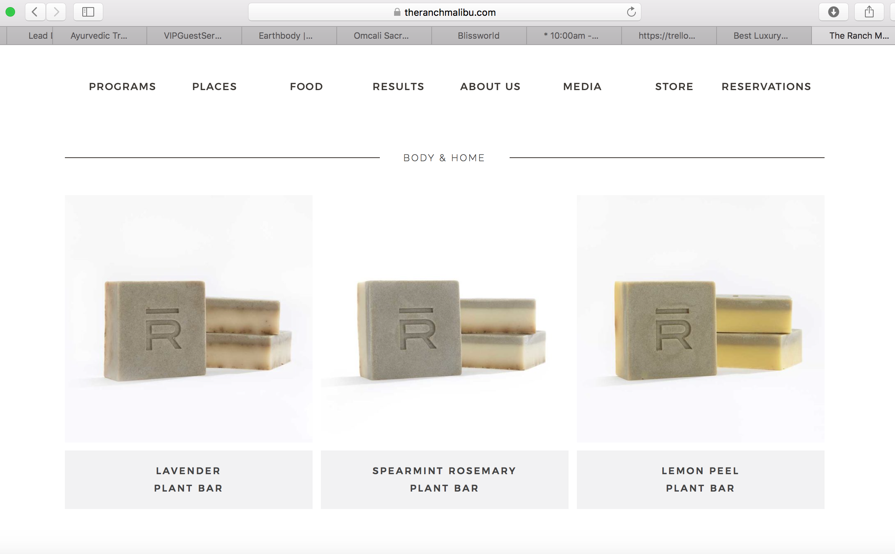Open the Ayurvedic Tr... tab
Viewport: 895px width, 554px height.
[99, 36]
